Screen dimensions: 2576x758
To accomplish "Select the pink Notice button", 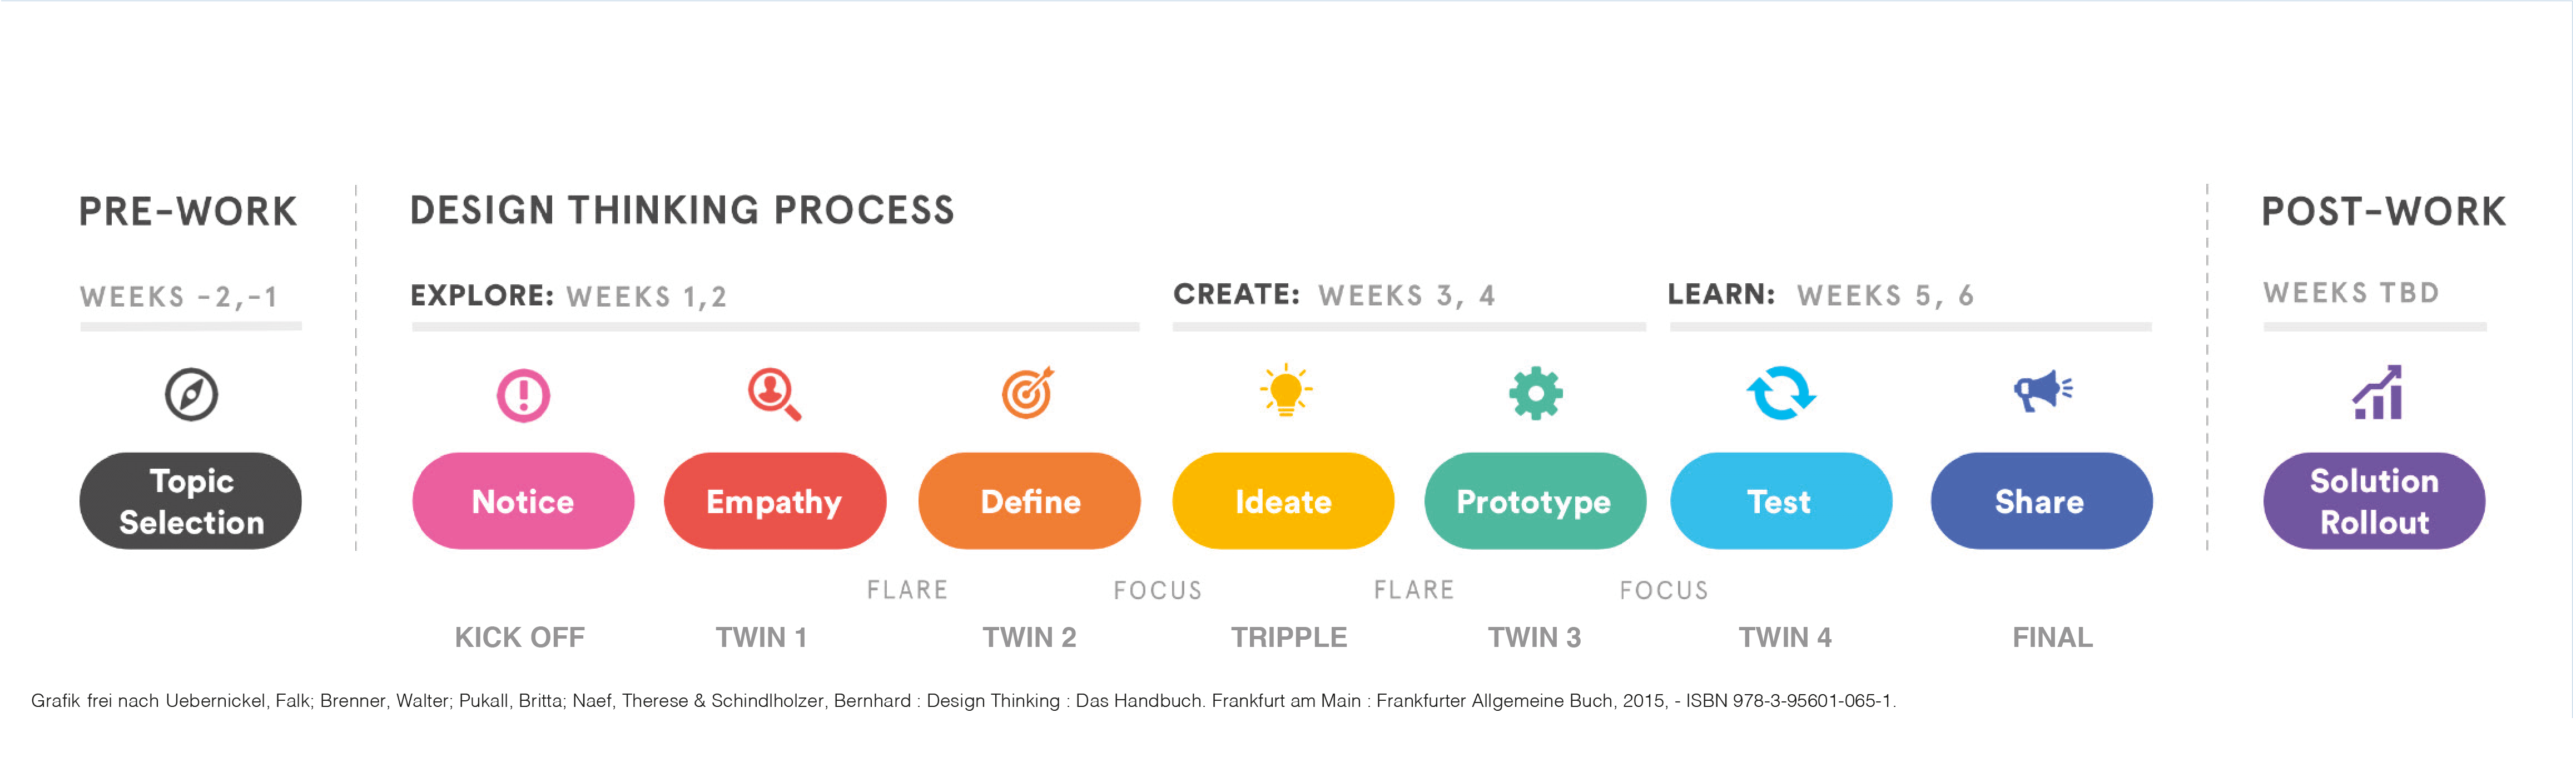I will pos(523,501).
